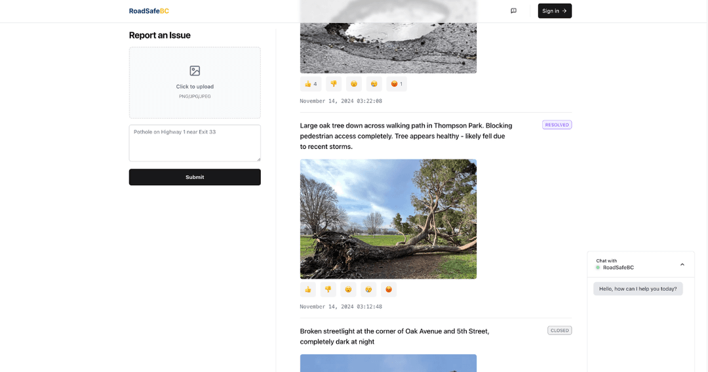The width and height of the screenshot is (708, 372).
Task: Thumbs down the pothole report
Action: click(x=334, y=83)
